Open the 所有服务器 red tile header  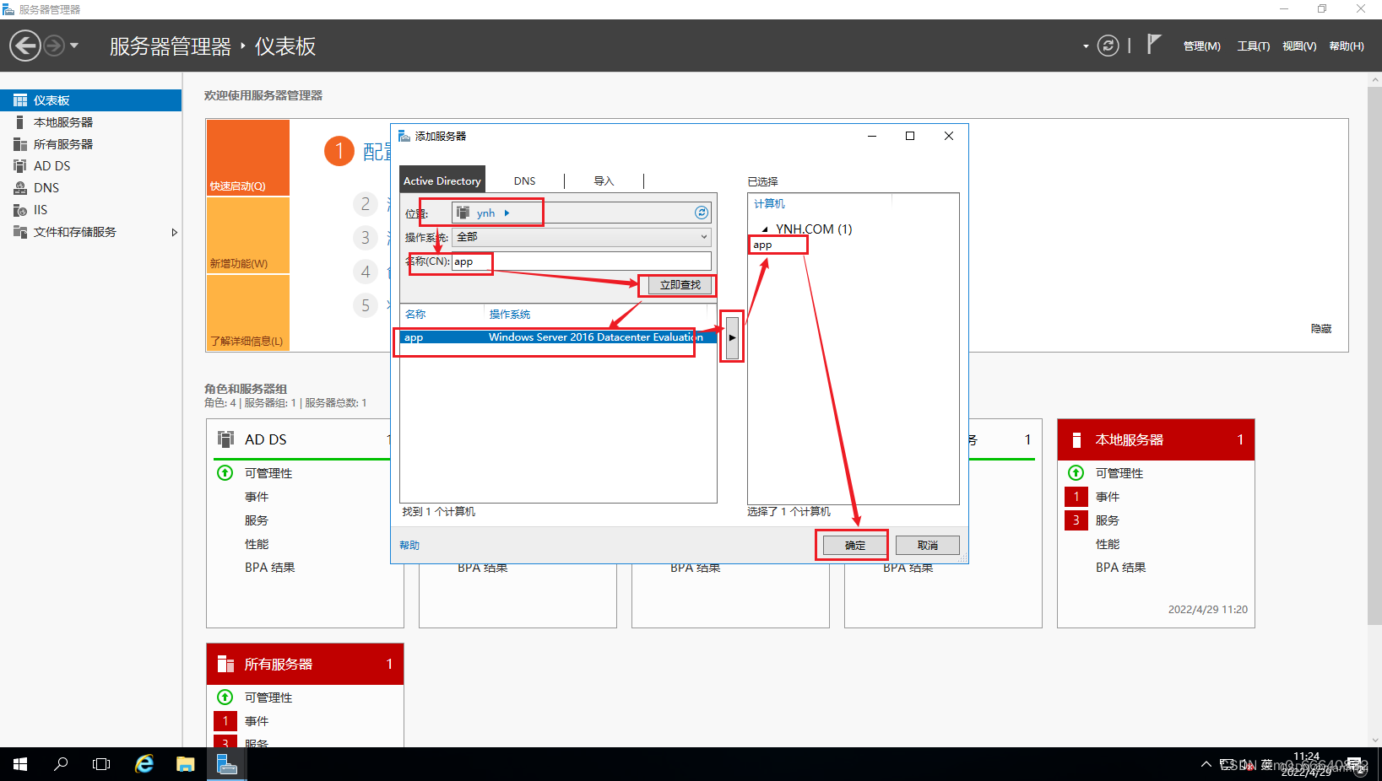click(305, 664)
